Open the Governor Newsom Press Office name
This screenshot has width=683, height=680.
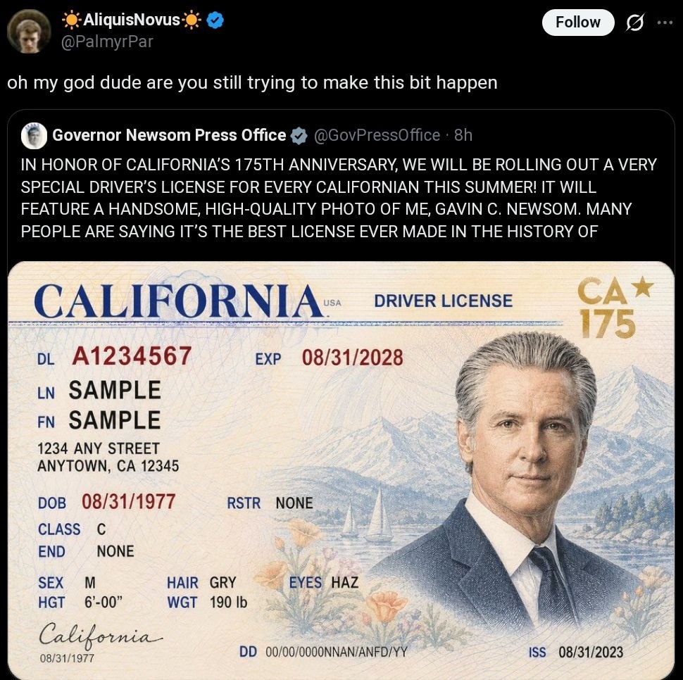pos(169,135)
